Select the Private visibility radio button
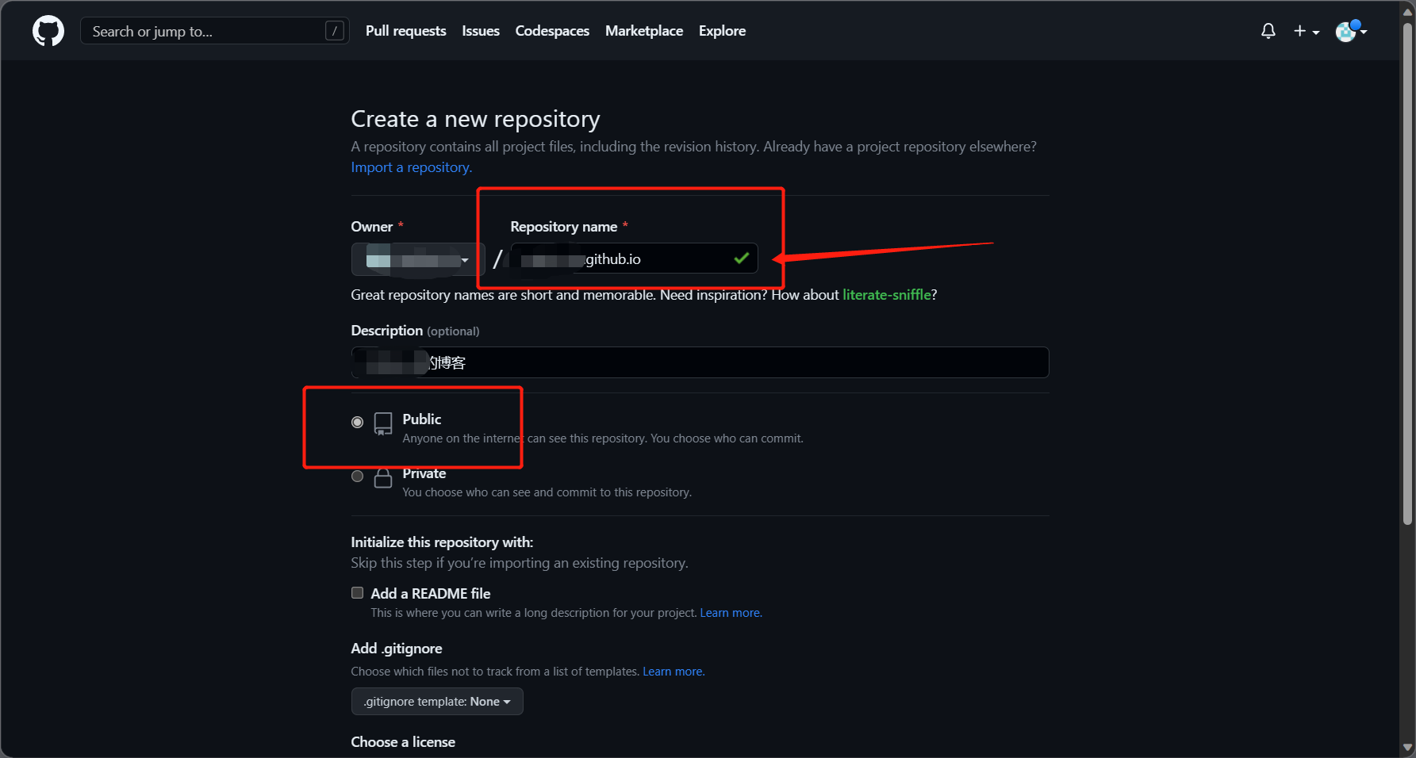1416x758 pixels. coord(358,477)
